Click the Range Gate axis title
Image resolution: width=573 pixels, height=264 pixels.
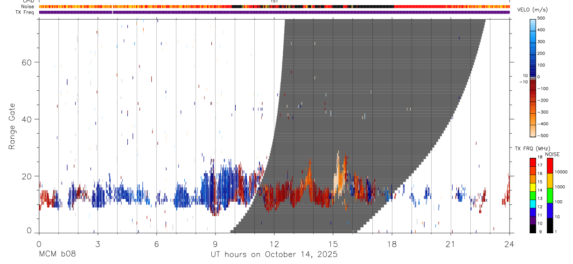(x=12, y=126)
